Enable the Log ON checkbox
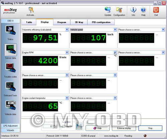The width and height of the screenshot is (167, 139). coord(63,126)
